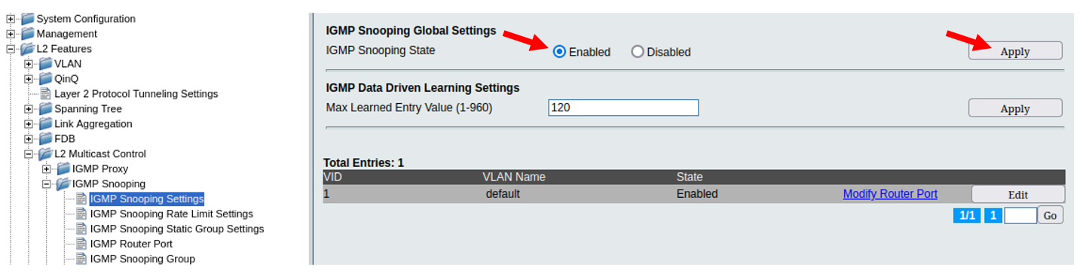
Task: Expand the Spanning Tree node
Action: pyautogui.click(x=29, y=109)
